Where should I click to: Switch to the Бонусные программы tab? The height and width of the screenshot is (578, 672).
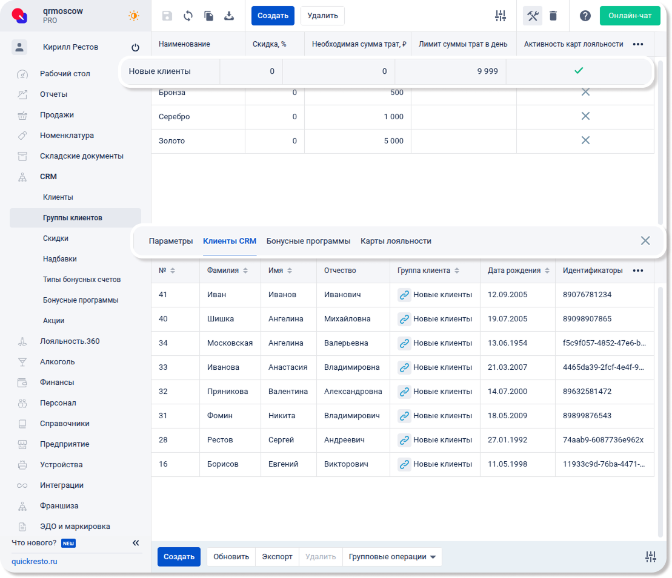308,241
